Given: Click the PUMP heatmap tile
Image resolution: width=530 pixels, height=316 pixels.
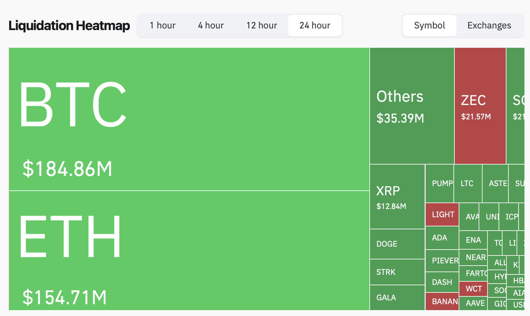Looking at the screenshot, I should pos(439,184).
